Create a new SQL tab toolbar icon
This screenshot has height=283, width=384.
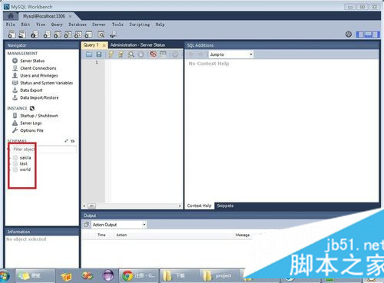(x=12, y=35)
